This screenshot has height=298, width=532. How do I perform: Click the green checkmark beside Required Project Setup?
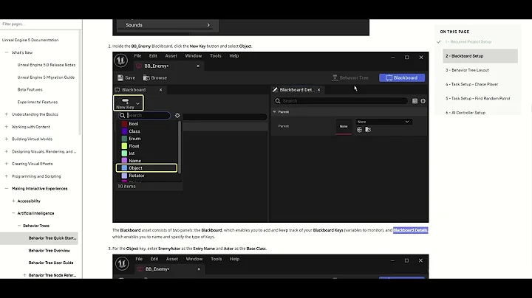(x=439, y=42)
